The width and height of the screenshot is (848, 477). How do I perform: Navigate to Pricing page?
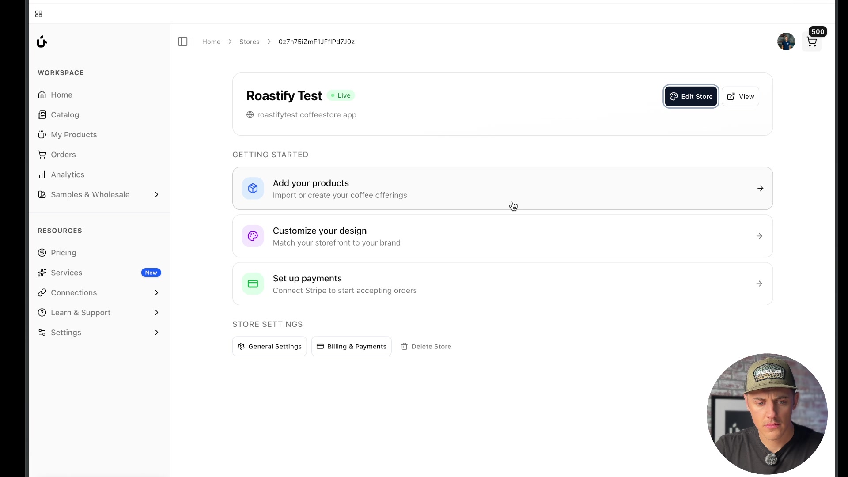[63, 253]
